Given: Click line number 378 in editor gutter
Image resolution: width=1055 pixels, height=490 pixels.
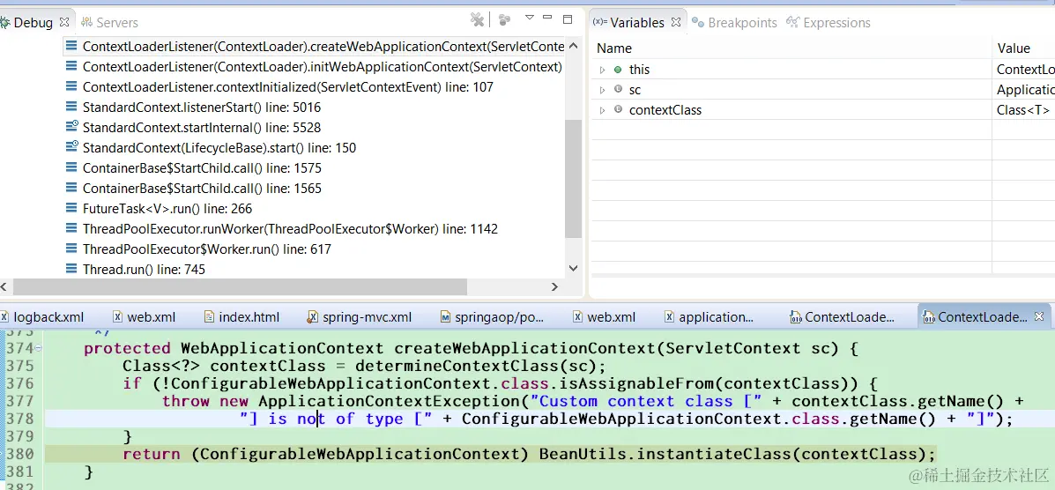Looking at the screenshot, I should click(x=20, y=419).
